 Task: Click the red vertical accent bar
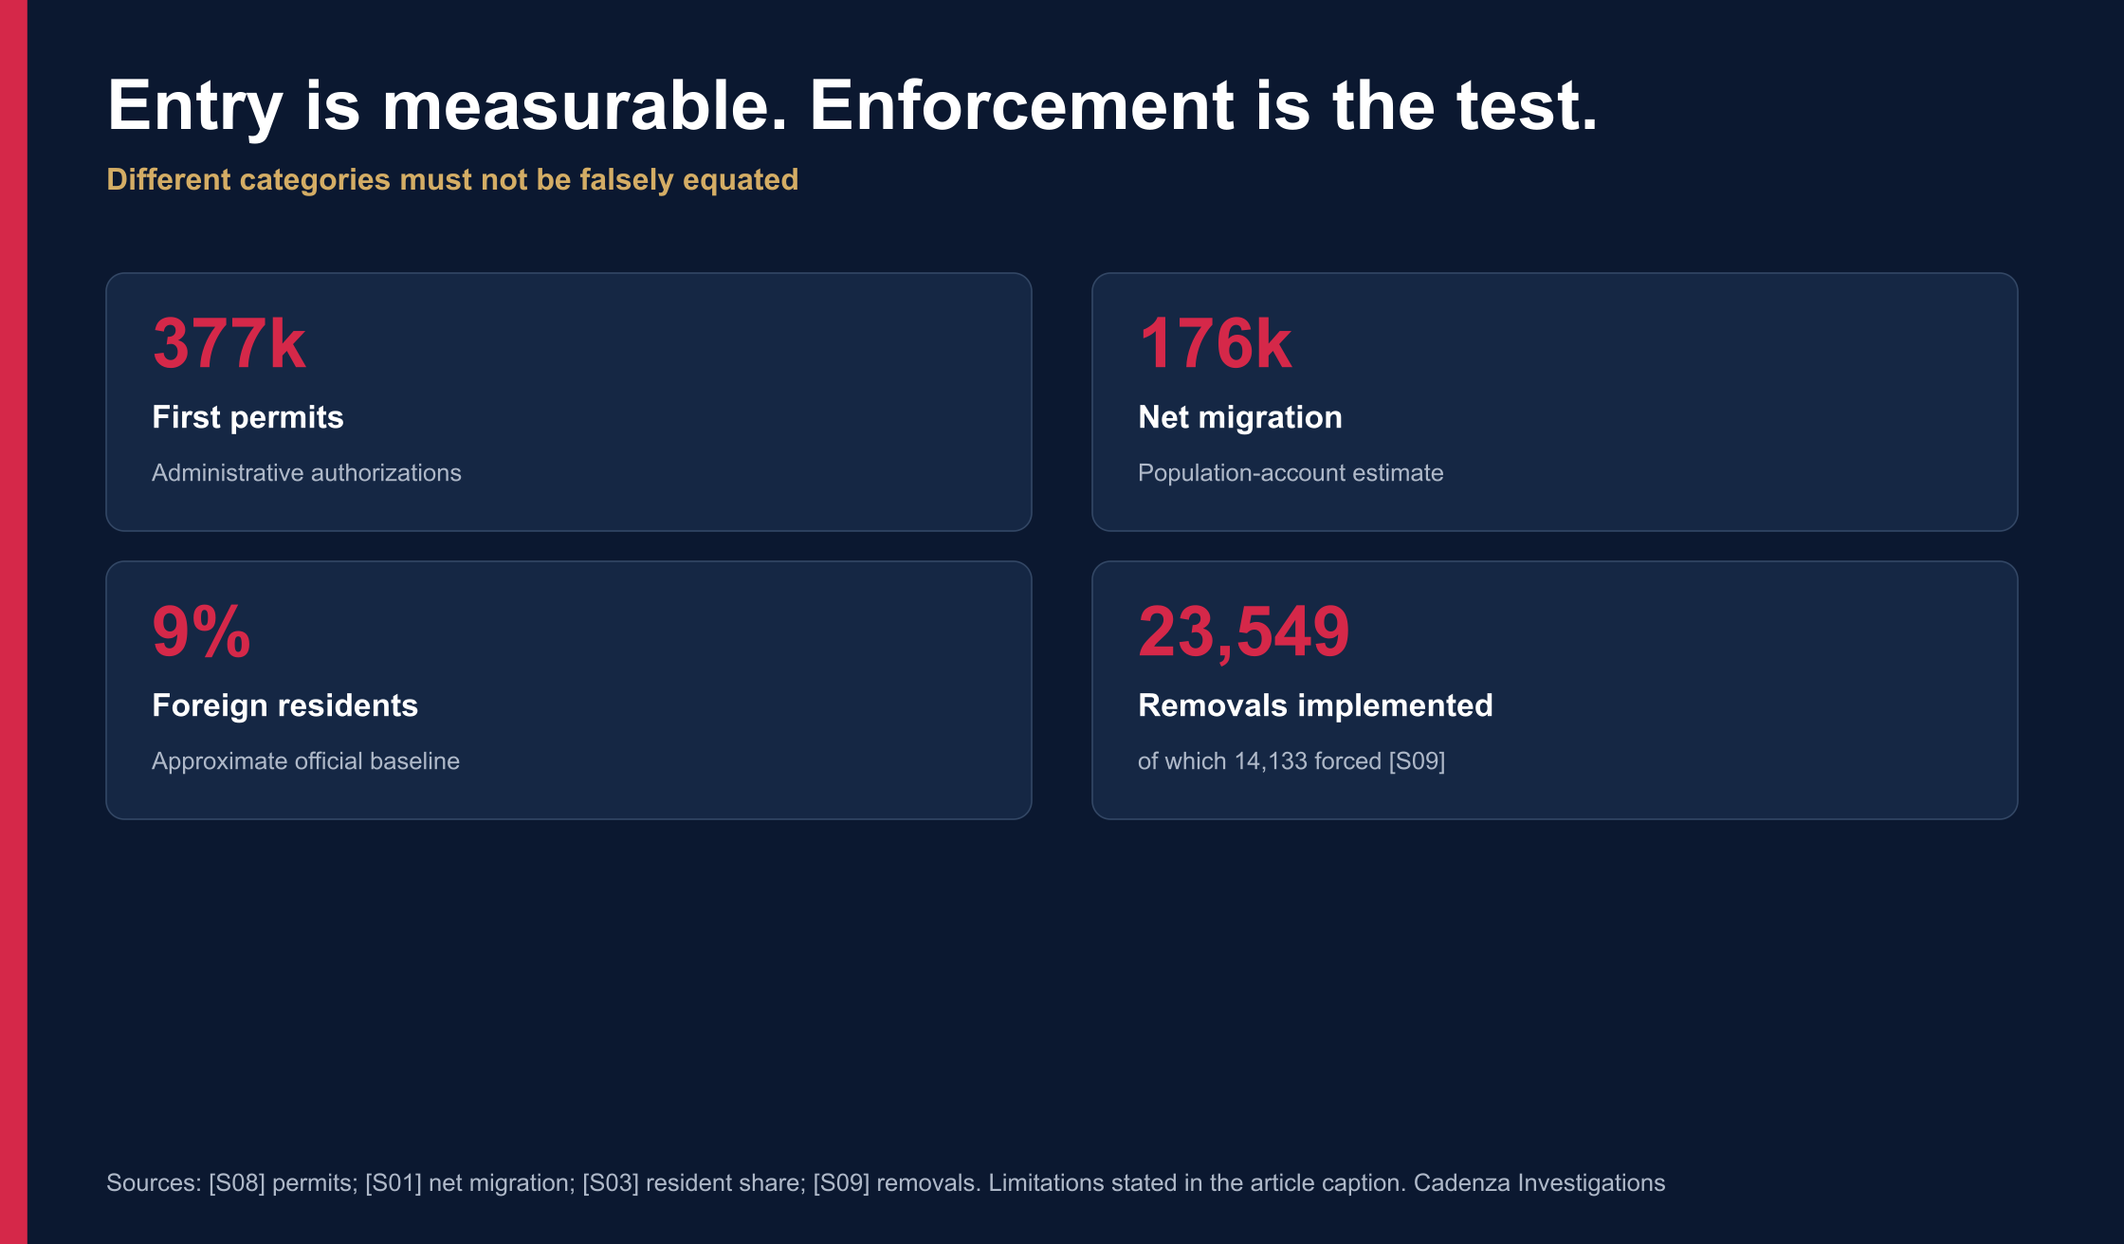[13, 622]
